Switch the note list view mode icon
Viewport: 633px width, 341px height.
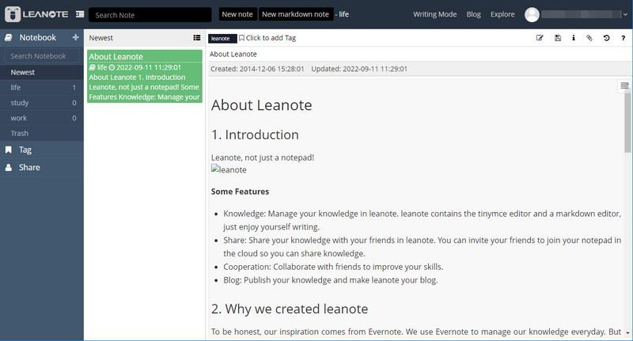(196, 37)
